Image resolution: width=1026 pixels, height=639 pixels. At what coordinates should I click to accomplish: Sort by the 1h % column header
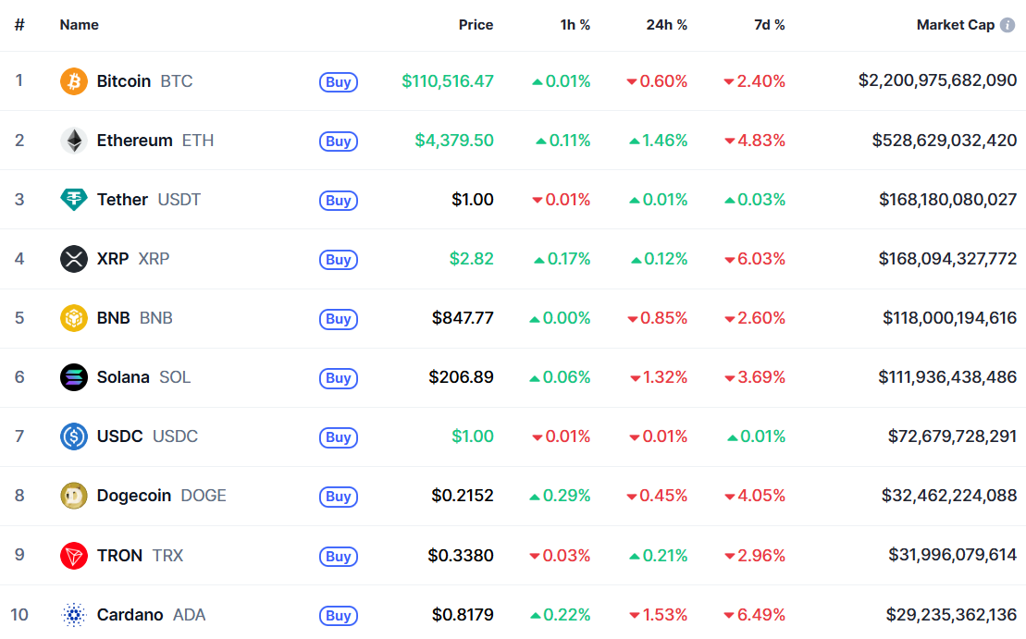click(x=575, y=25)
